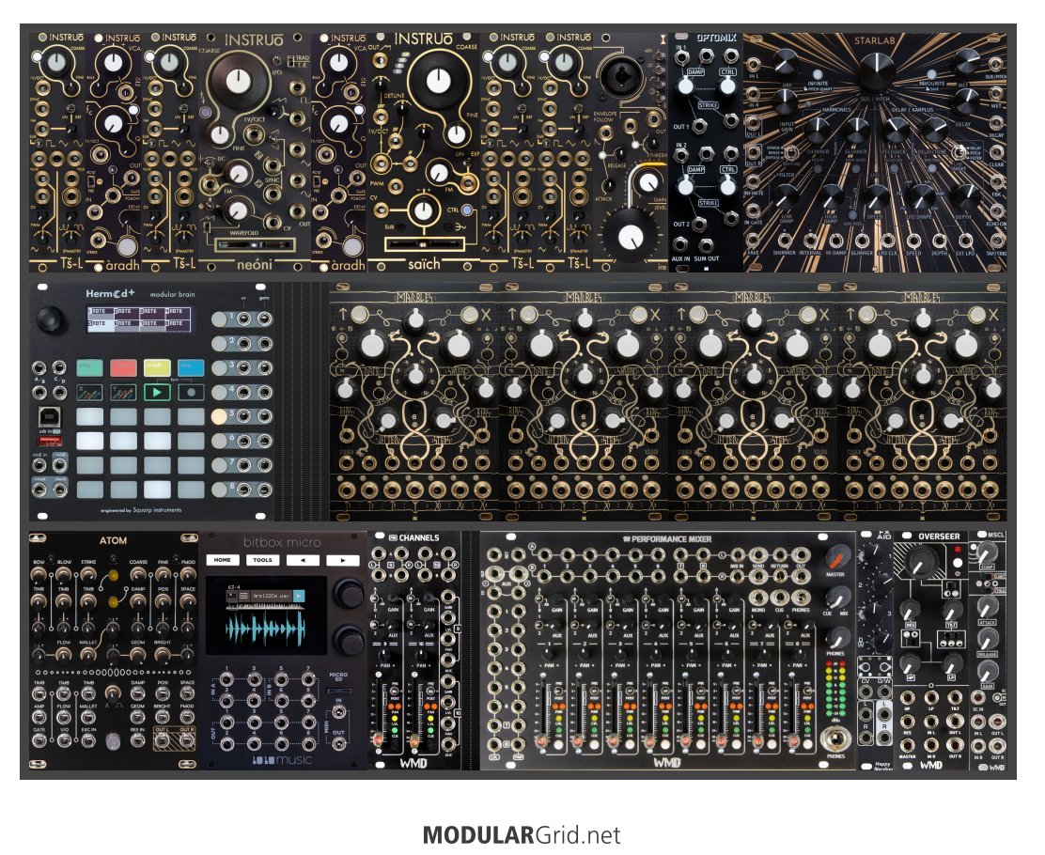The image size is (1045, 855).
Task: Click the Hermod+ record button
Action: click(x=191, y=392)
